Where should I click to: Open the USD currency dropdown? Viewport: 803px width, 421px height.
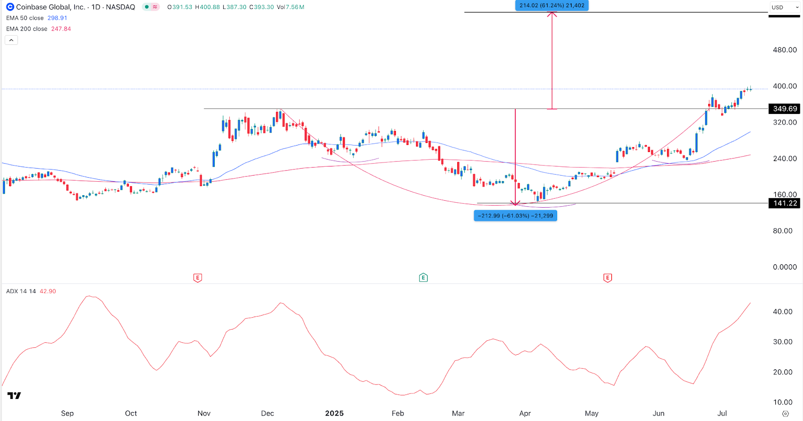tap(785, 8)
